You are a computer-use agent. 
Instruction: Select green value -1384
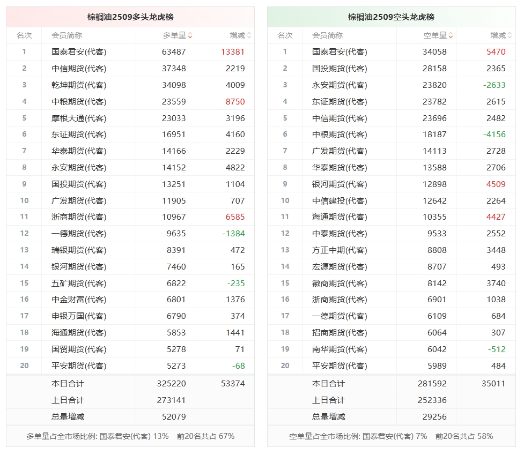[x=234, y=233]
